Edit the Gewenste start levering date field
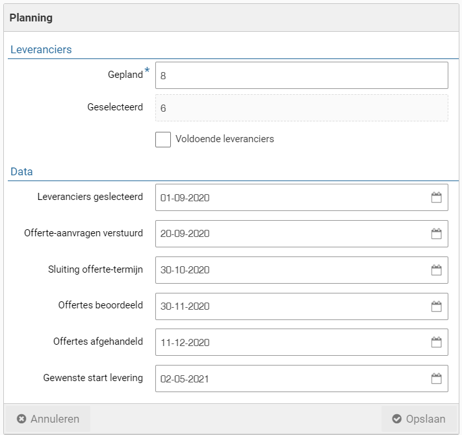Viewport: 462px width, 435px height. pos(292,379)
